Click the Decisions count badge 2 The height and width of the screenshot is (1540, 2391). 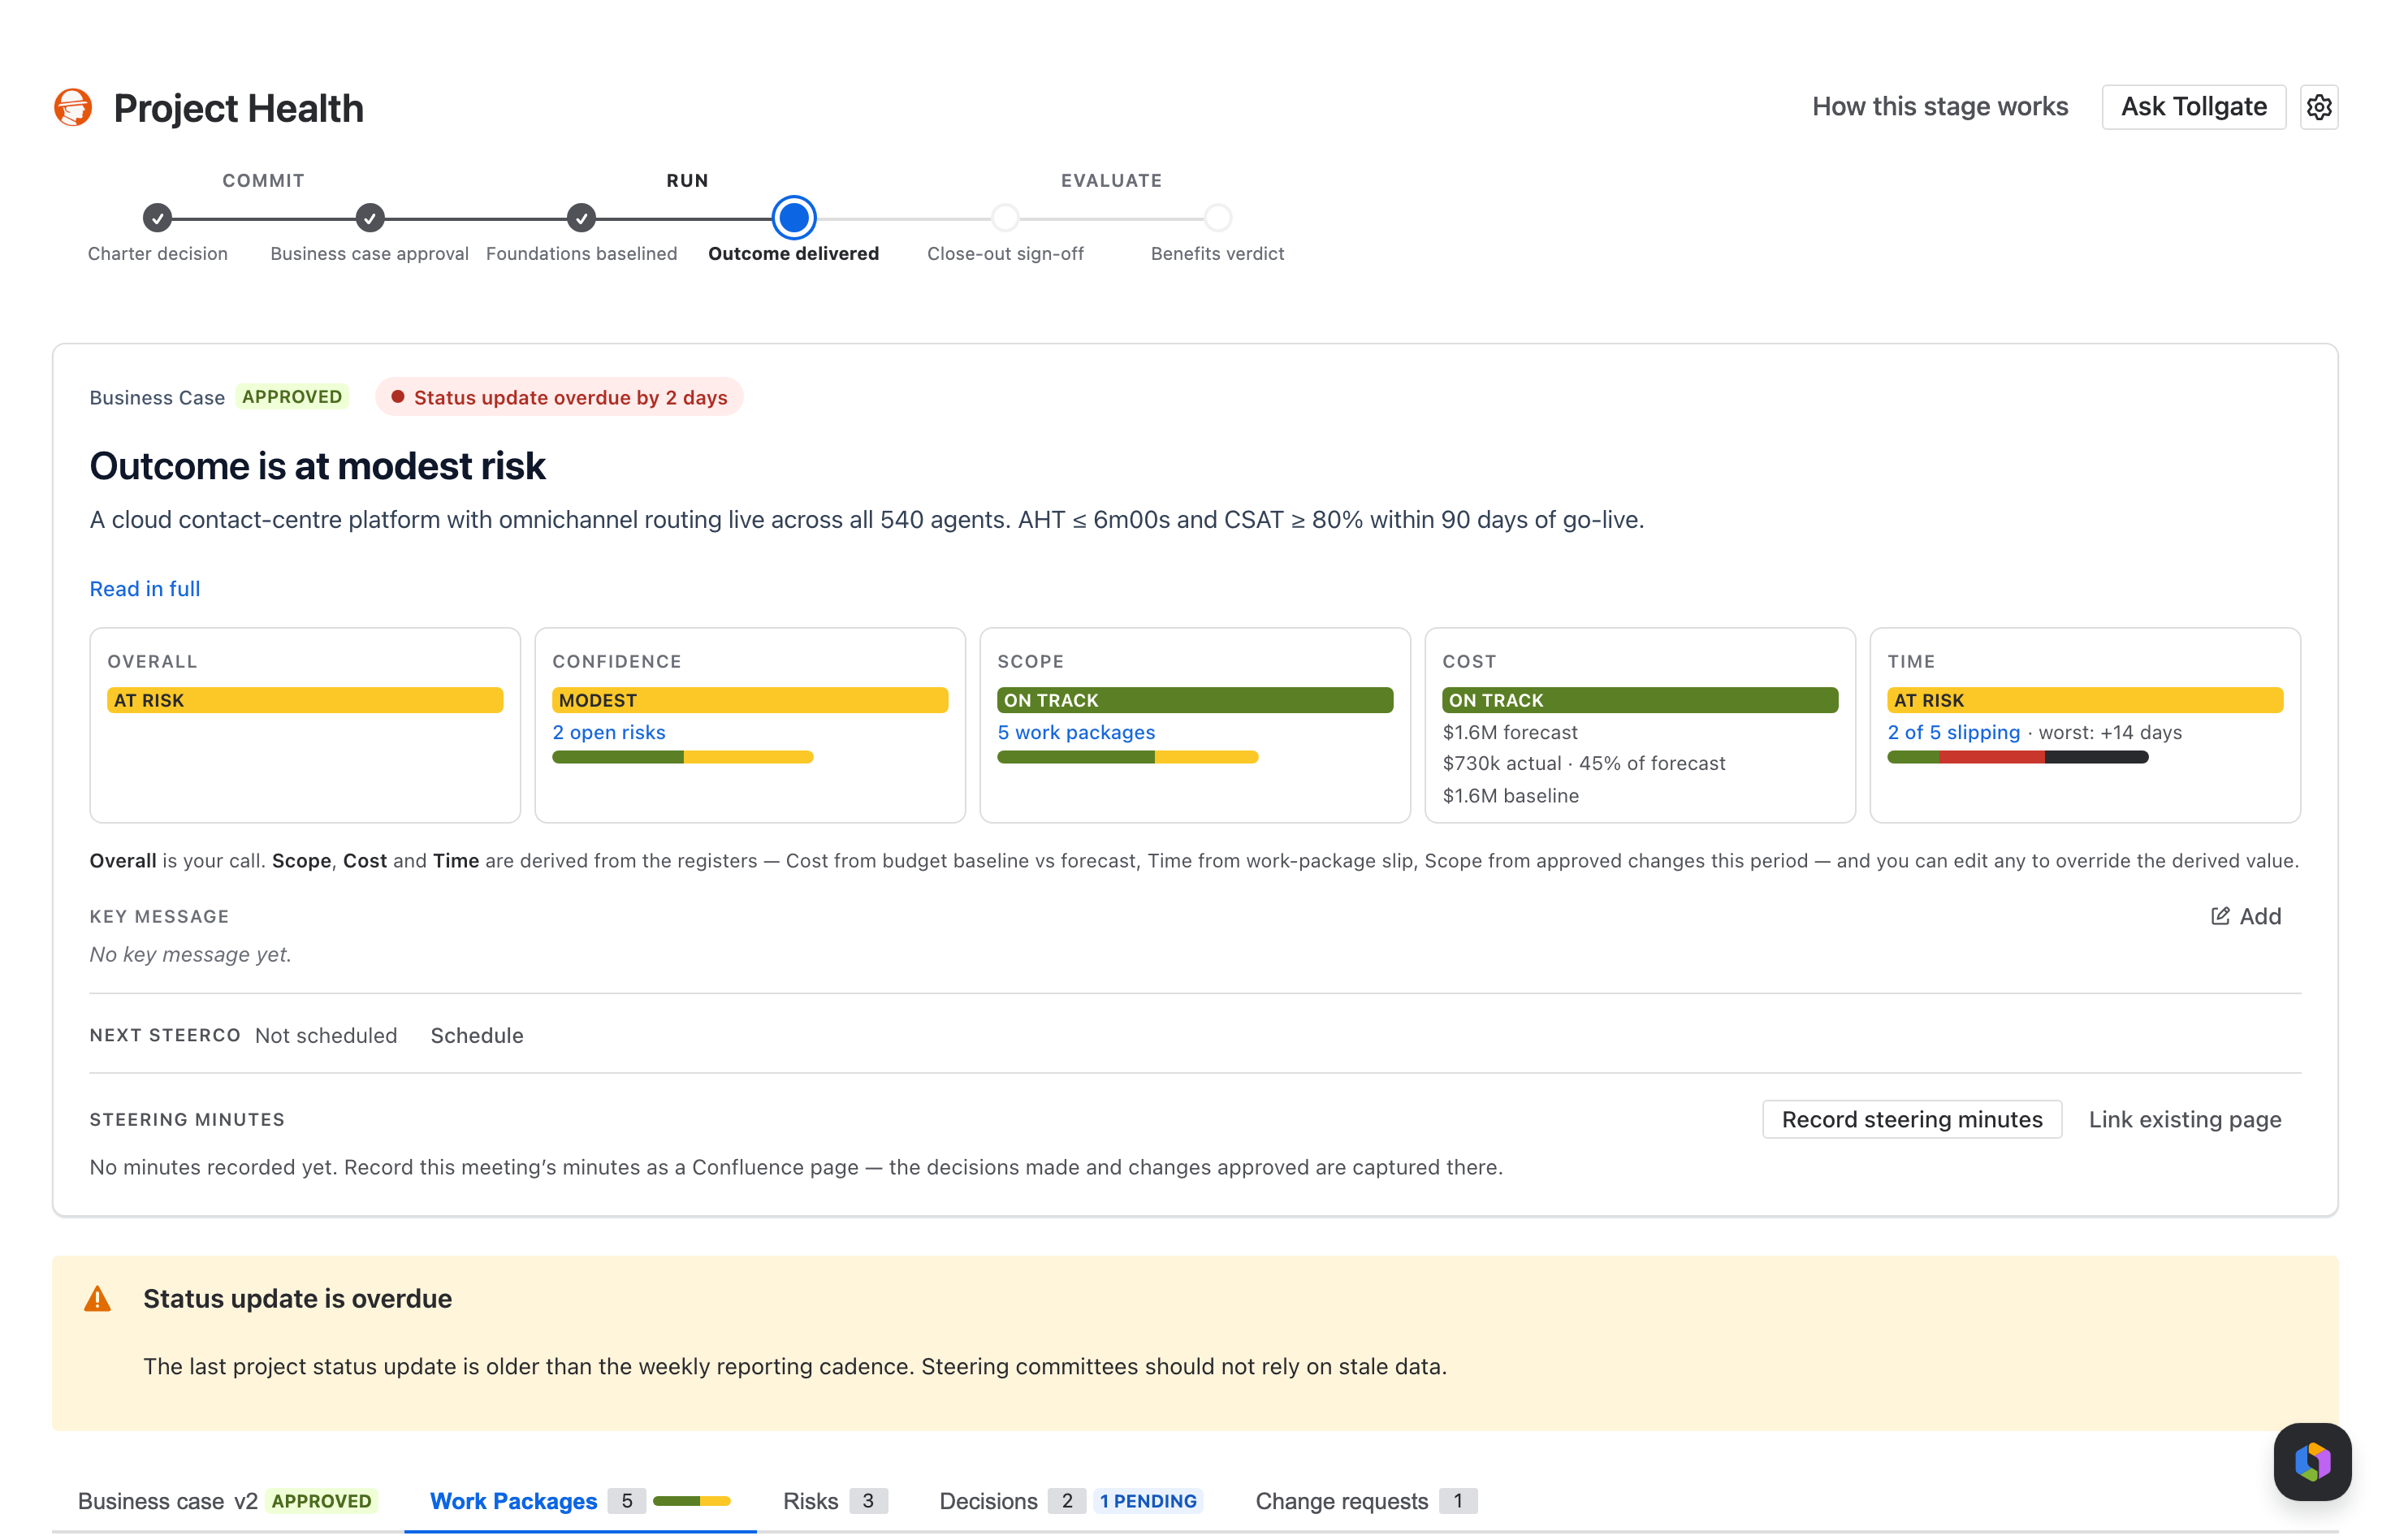coord(1066,1501)
